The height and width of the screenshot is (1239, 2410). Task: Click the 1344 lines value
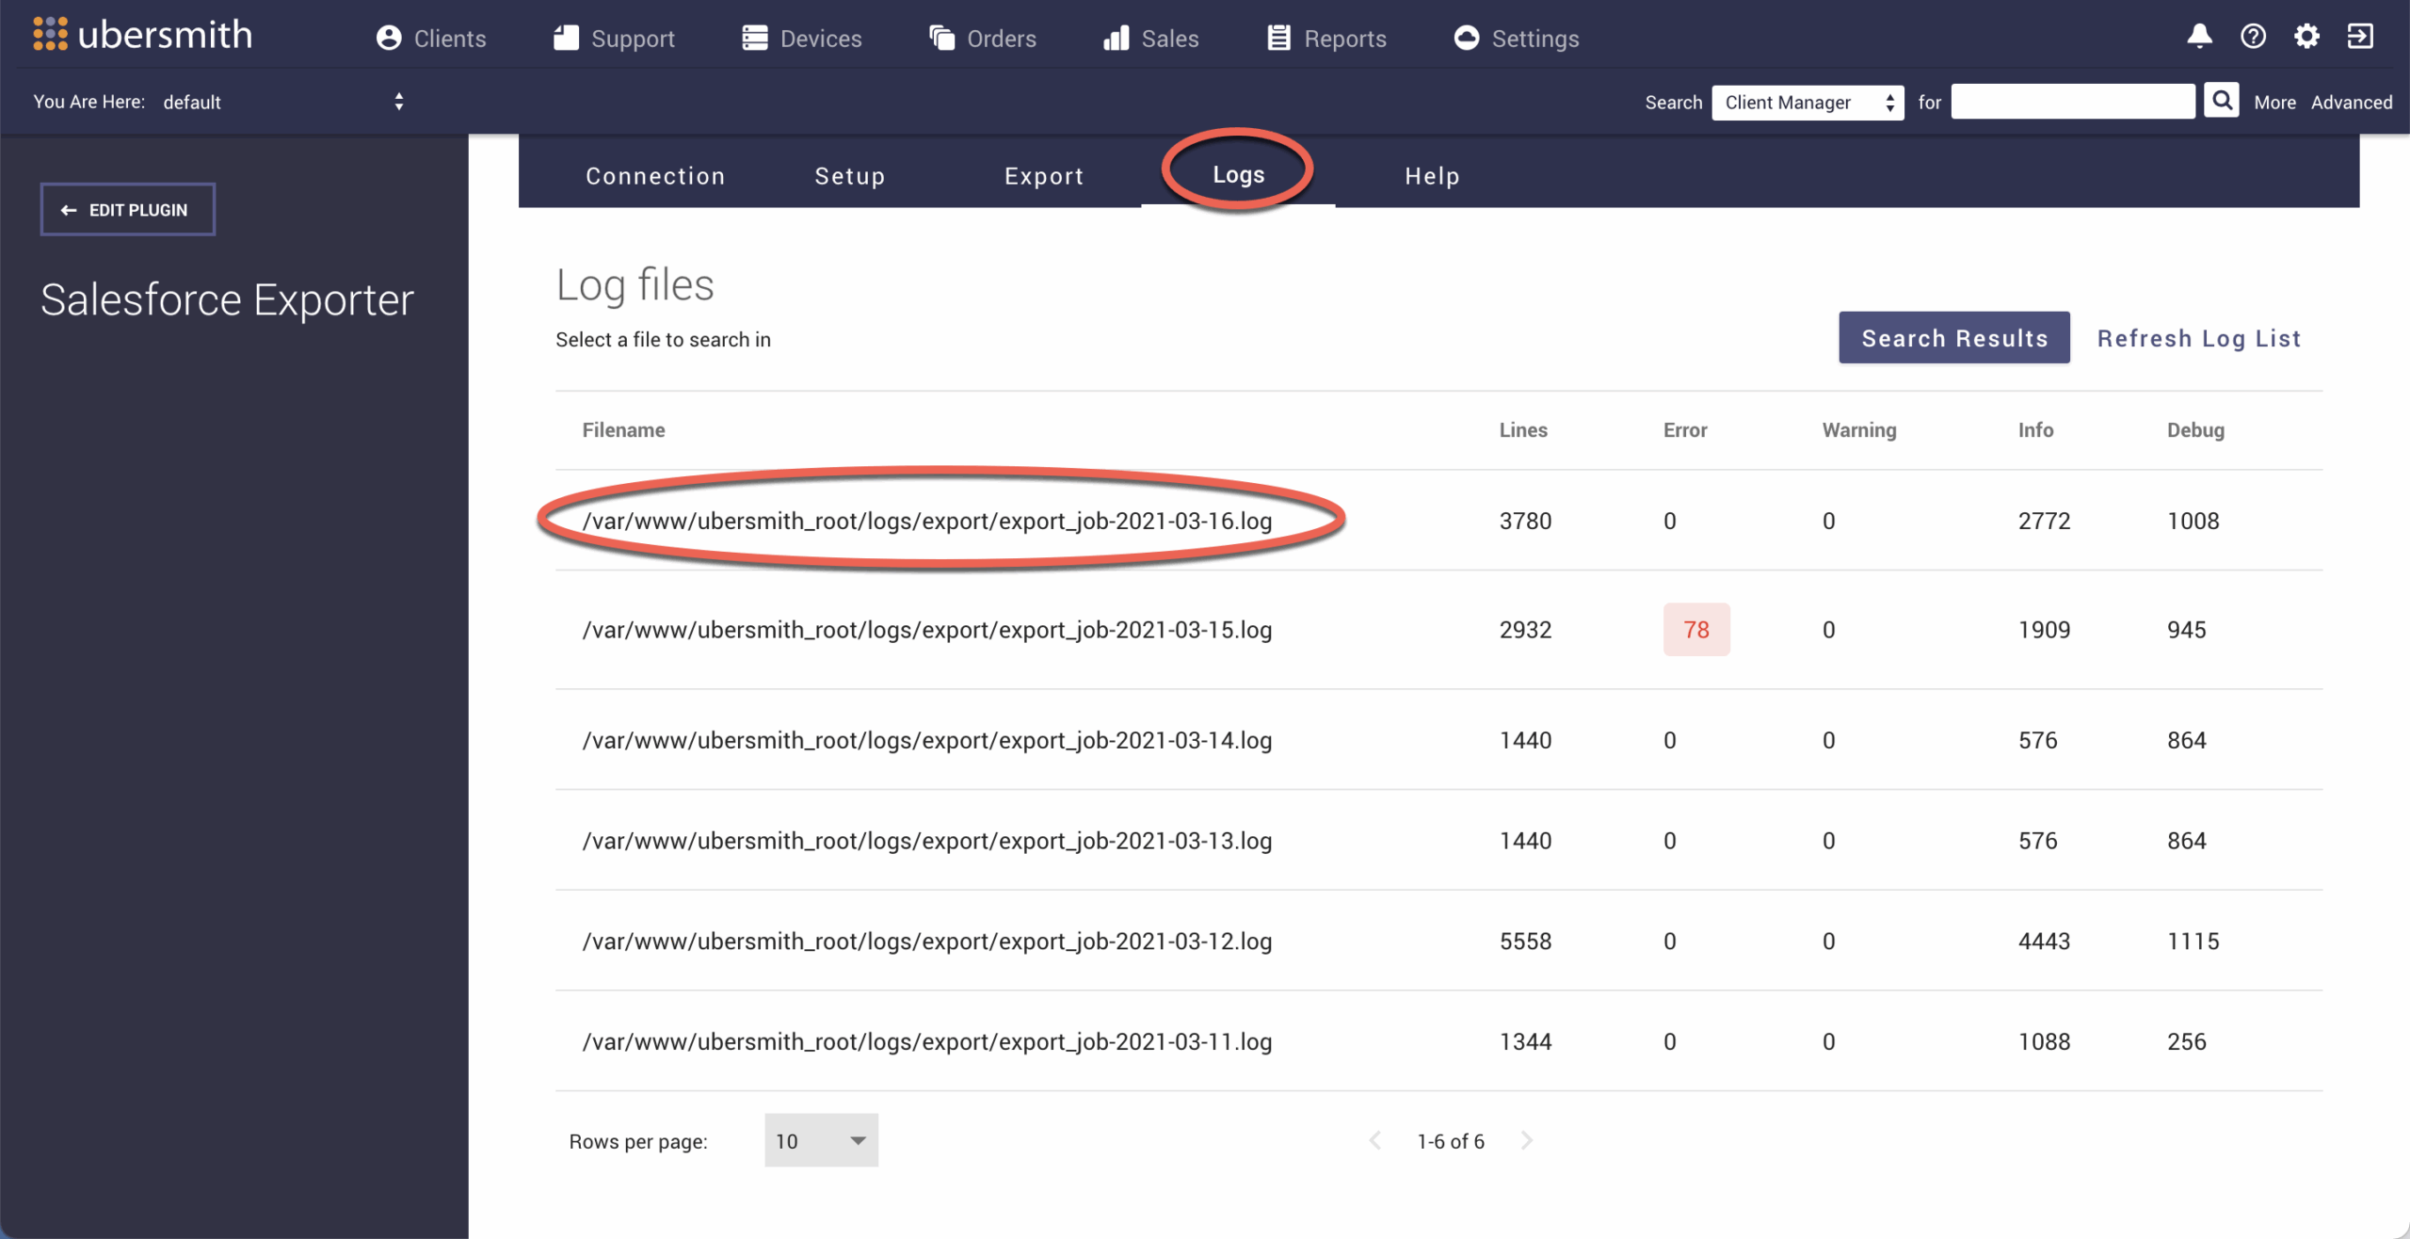[x=1525, y=1041]
